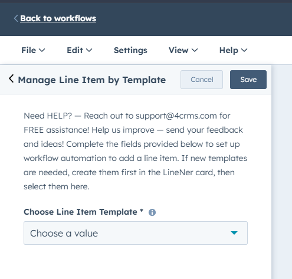
Task: Click the Back to workflows link
Action: [58, 18]
